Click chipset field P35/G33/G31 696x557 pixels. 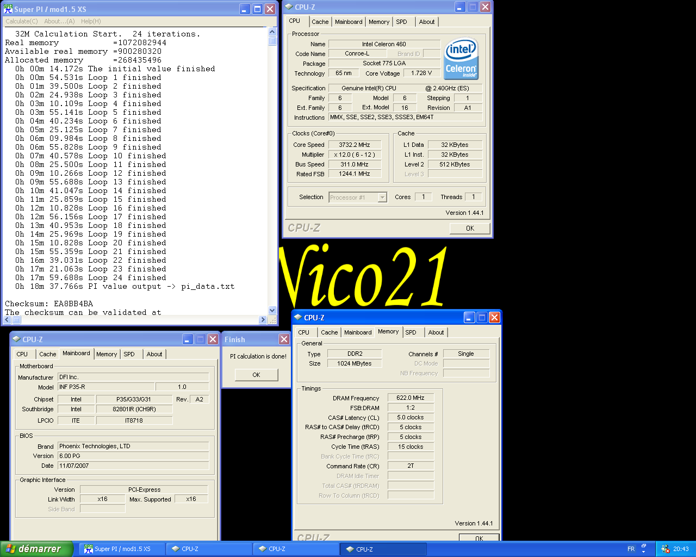point(134,399)
